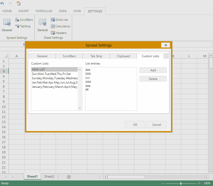
Task: Open the Headers settings
Action: [x=53, y=33]
